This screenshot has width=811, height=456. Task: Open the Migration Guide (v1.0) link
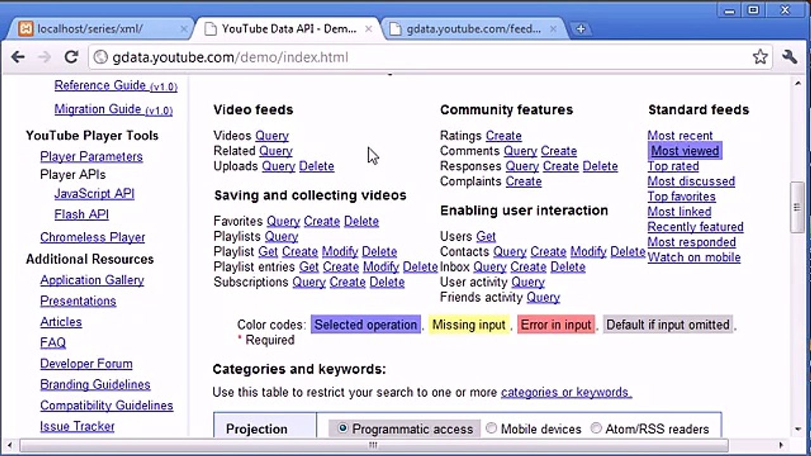pos(113,110)
